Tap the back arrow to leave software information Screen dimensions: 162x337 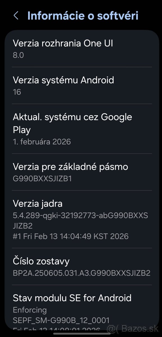click(x=16, y=16)
